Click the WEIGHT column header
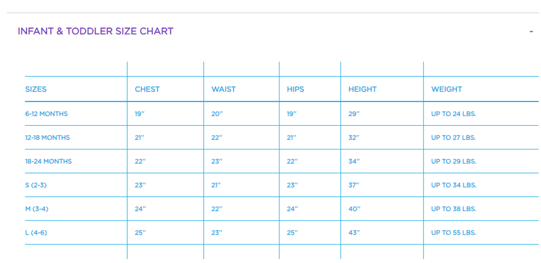Viewport: 541px width, 263px height. coord(446,89)
